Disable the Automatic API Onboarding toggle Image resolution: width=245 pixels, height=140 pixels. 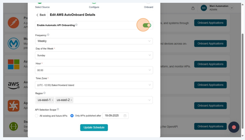click(x=147, y=25)
